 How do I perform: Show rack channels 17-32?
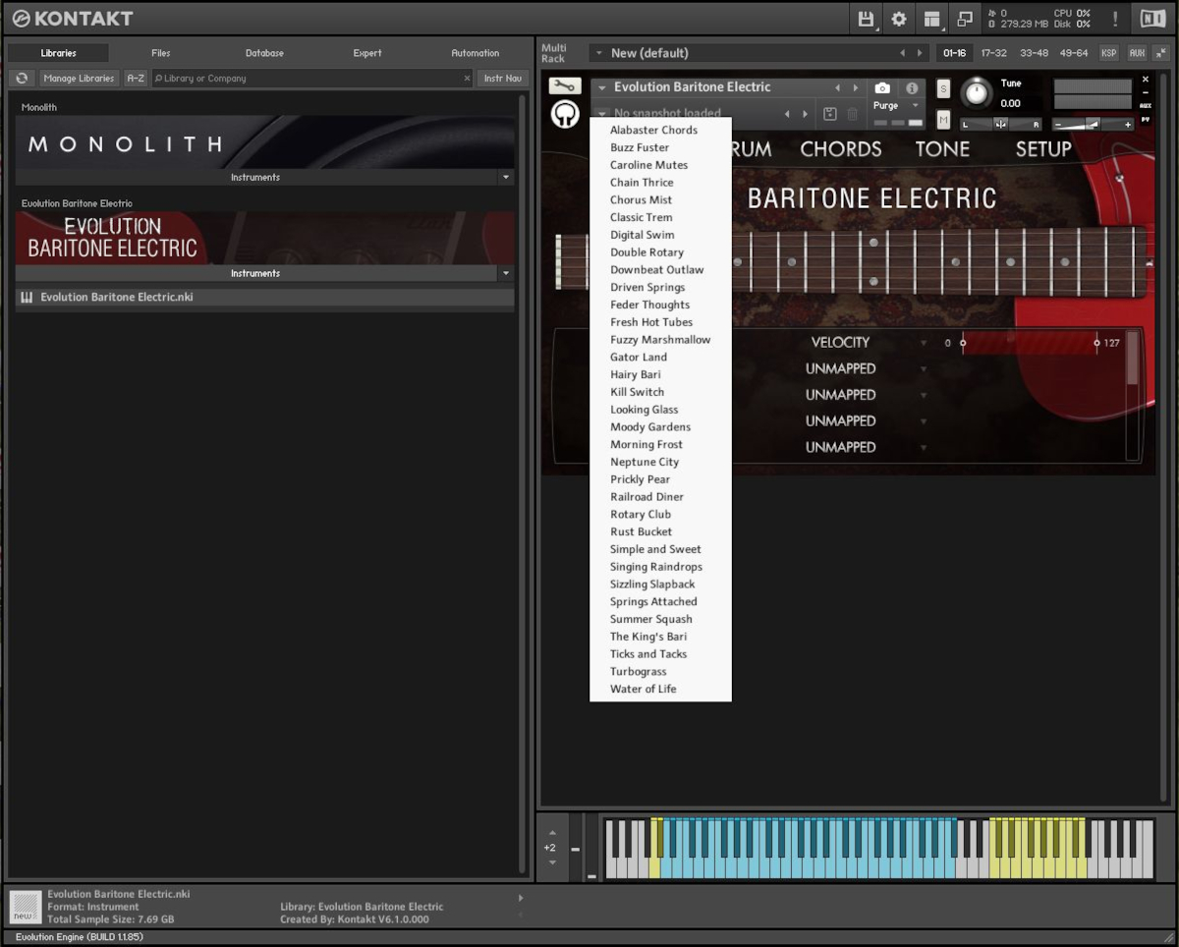coord(993,53)
